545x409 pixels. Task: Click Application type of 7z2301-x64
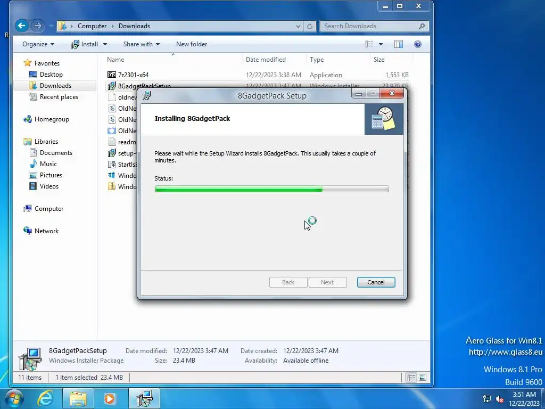pos(326,75)
